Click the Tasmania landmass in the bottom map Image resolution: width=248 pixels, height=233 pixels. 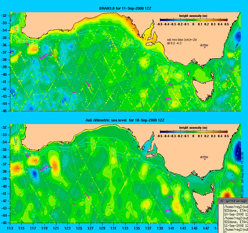tap(203, 201)
